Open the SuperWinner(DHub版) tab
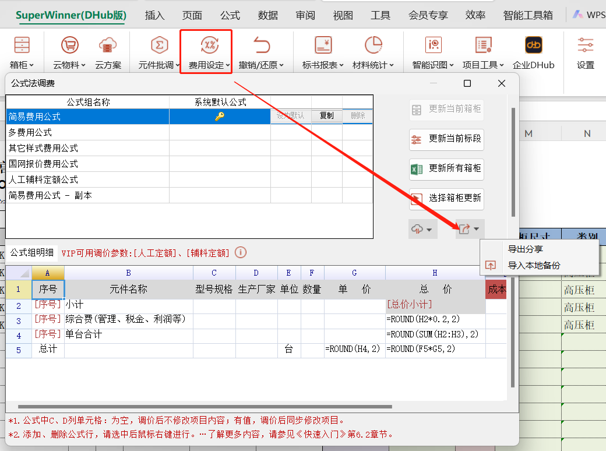Screen dimensions: 606x451 [71, 15]
